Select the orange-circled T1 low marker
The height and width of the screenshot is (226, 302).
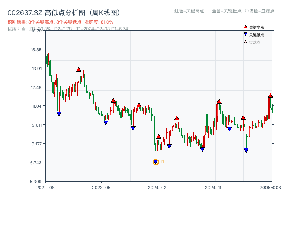(156, 162)
